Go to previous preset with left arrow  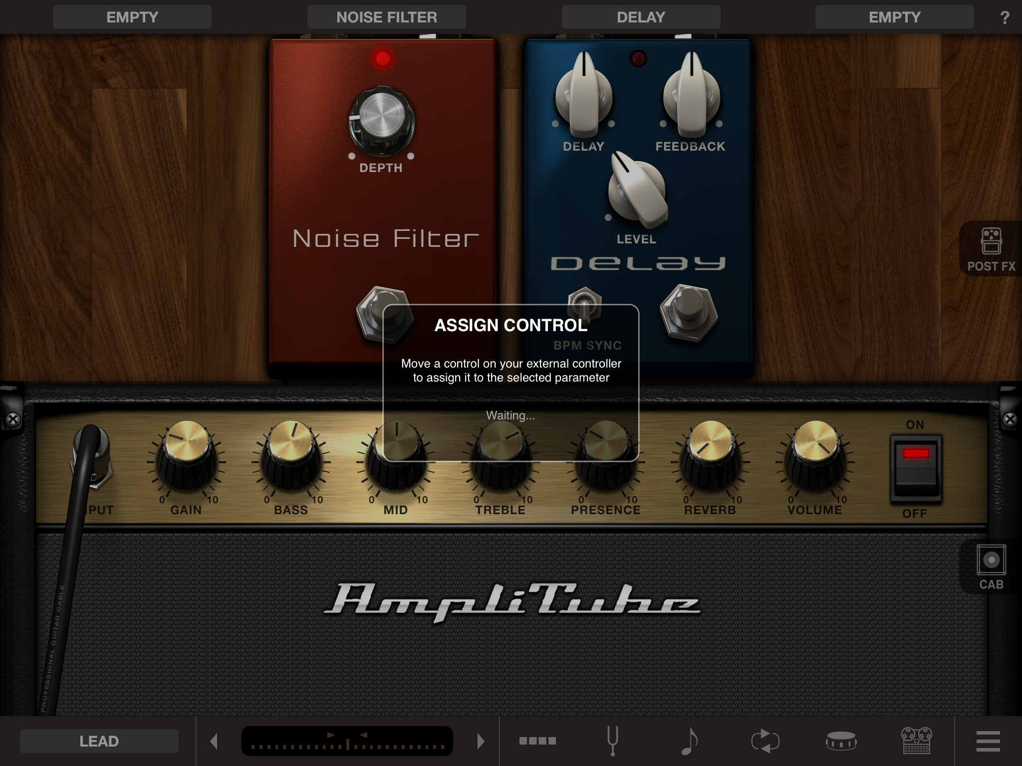[214, 741]
